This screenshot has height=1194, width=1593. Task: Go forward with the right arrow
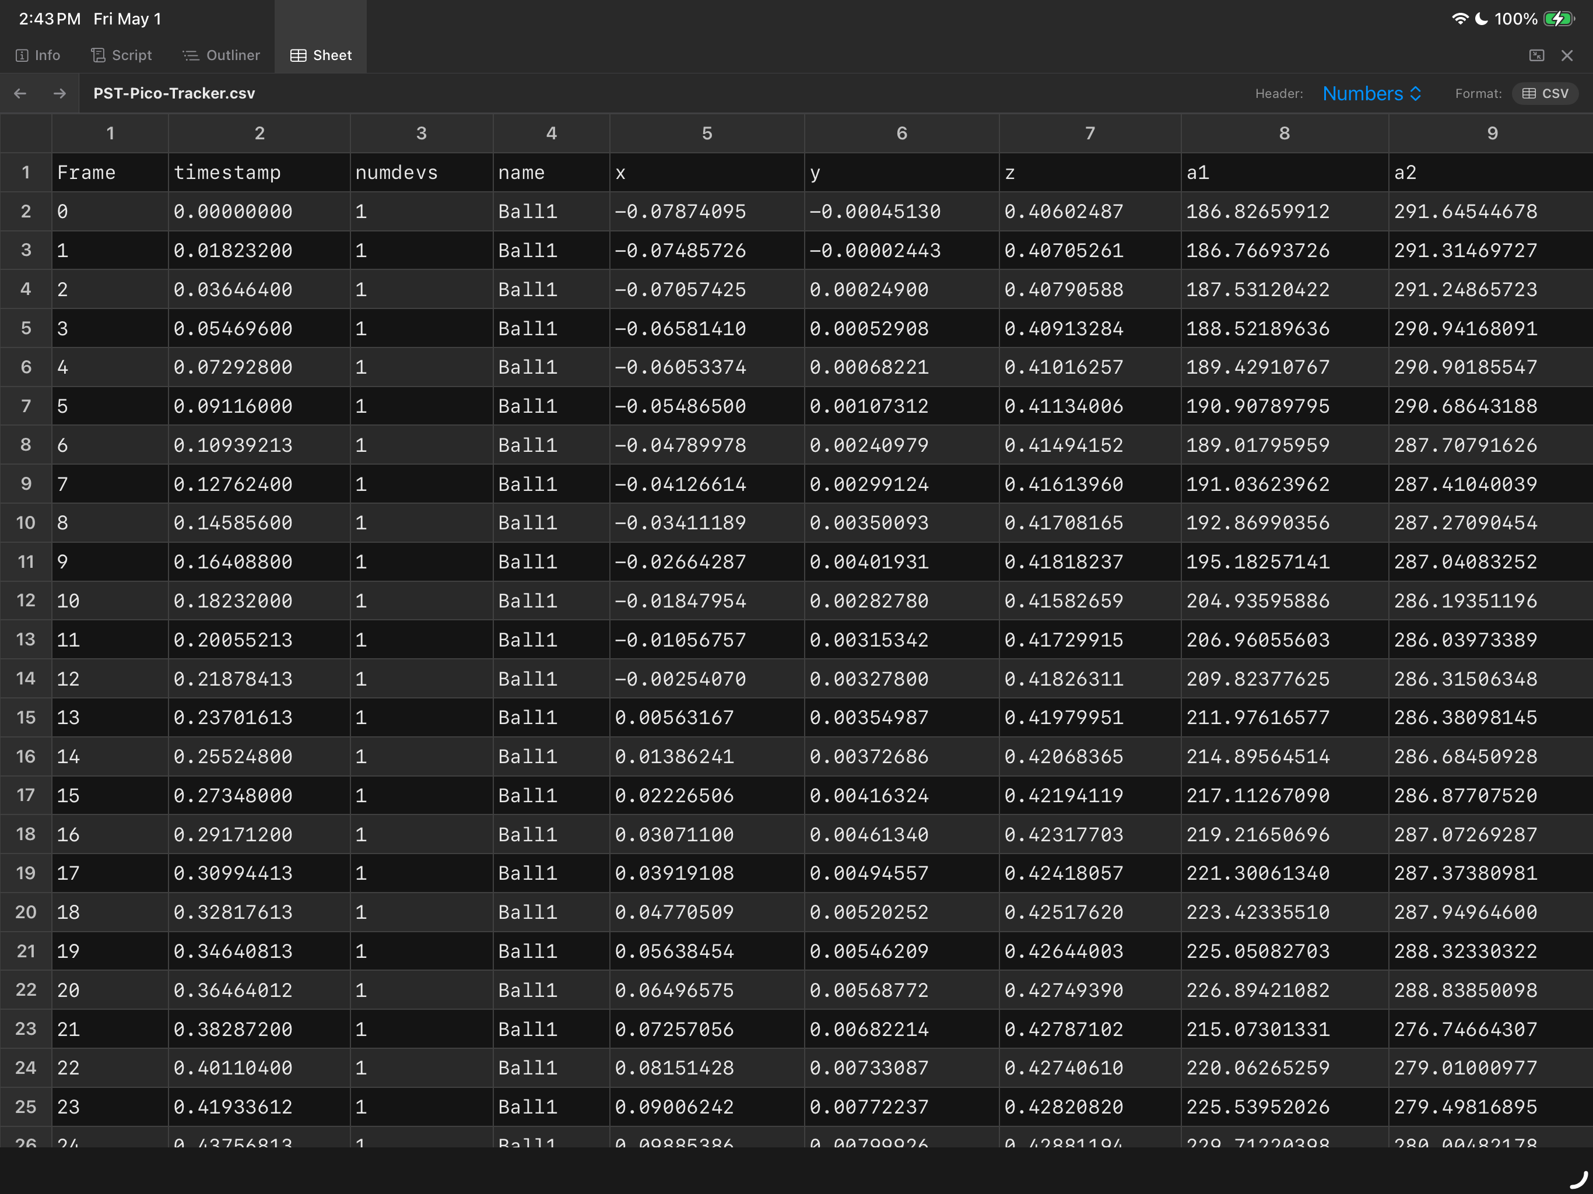click(60, 94)
